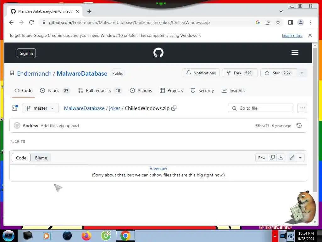Open Chrome three-dot menu
The width and height of the screenshot is (322, 242).
point(311,22)
